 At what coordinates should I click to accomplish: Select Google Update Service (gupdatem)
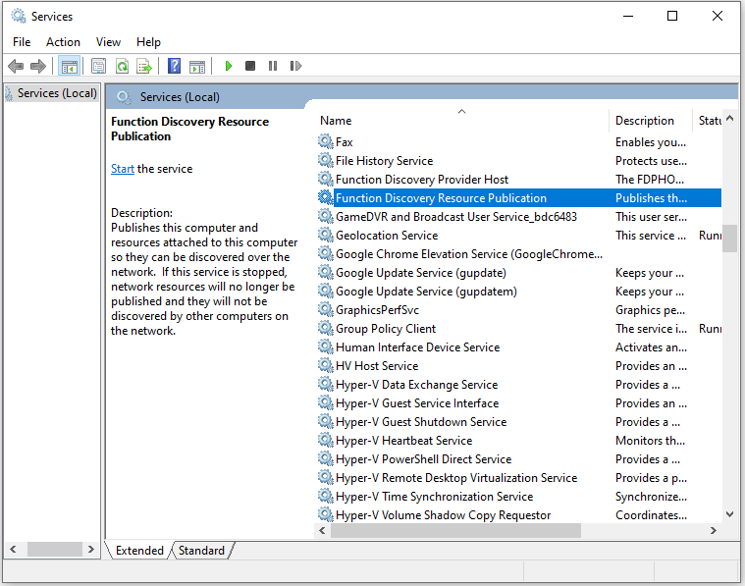[x=519, y=291]
